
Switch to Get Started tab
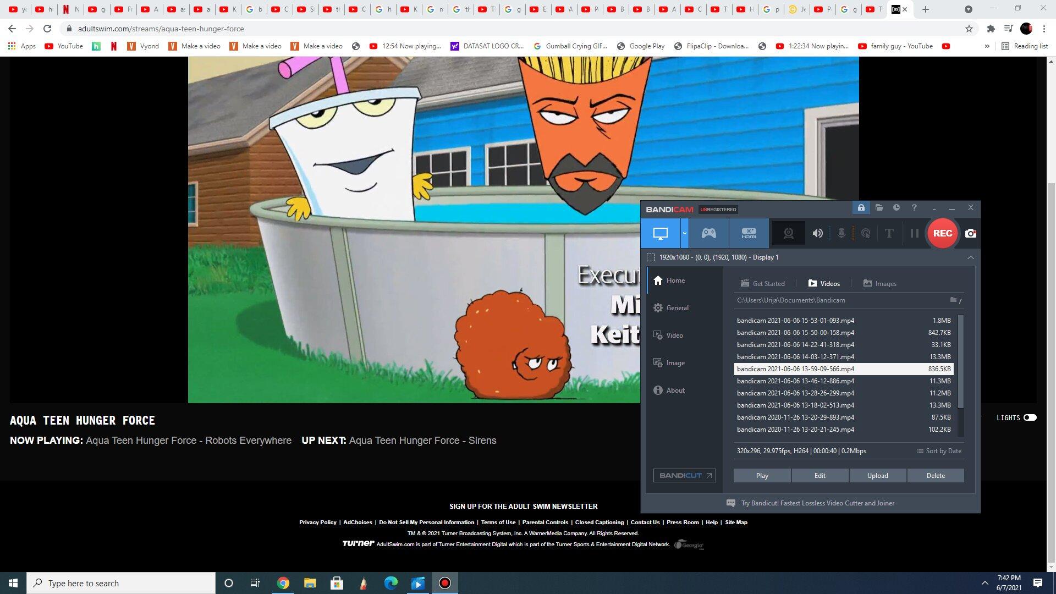(762, 284)
